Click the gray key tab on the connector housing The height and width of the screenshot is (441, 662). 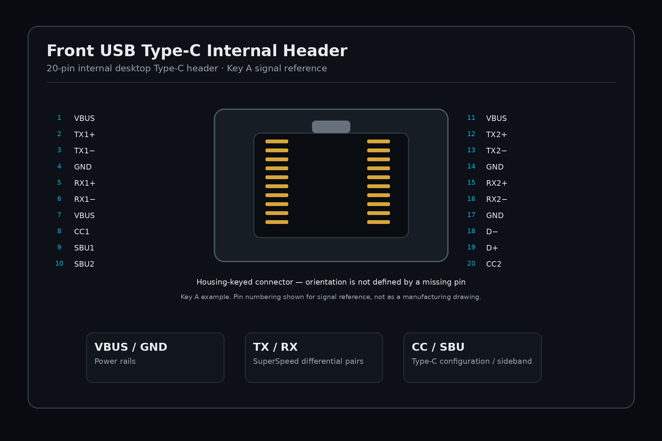click(x=331, y=127)
